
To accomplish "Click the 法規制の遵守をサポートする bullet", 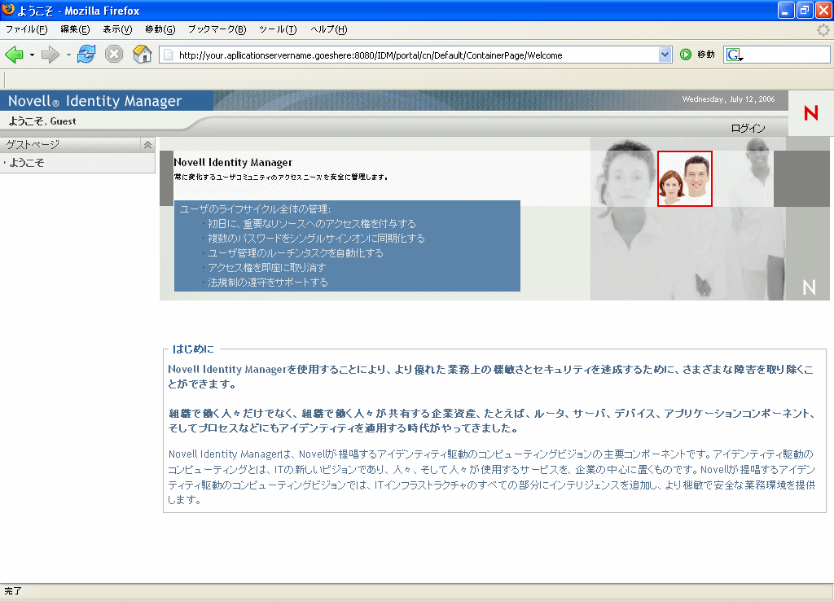I will pos(267,283).
